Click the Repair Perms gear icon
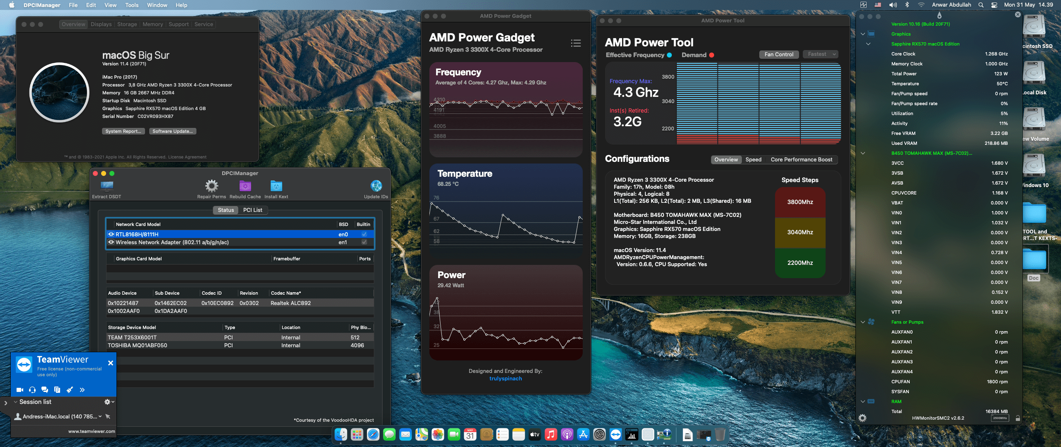This screenshot has height=447, width=1061. coord(212,186)
